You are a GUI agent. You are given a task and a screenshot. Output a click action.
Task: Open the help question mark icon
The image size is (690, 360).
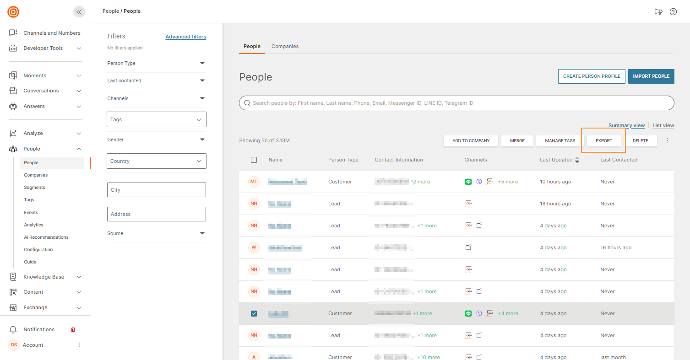673,12
